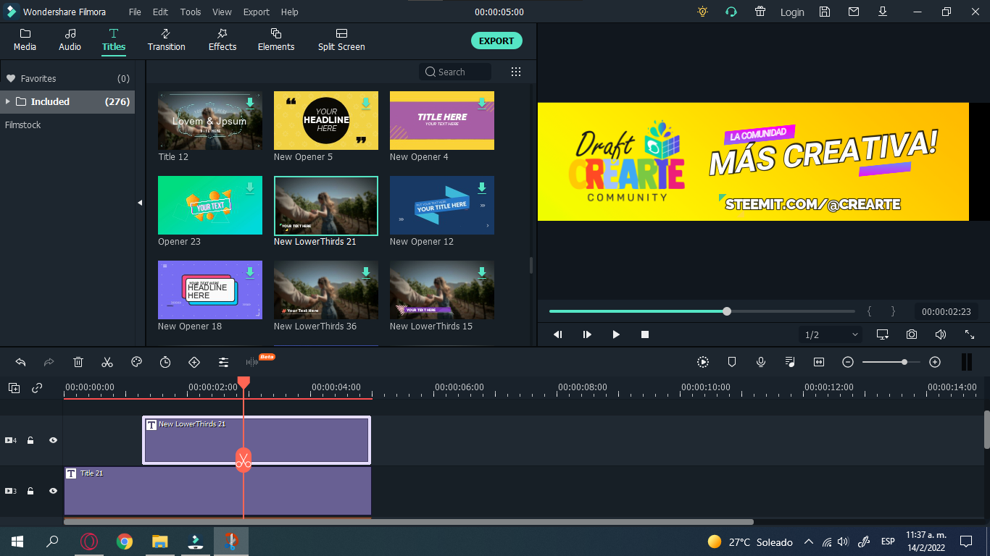Open the Edit sliders adjustment icon

[223, 362]
